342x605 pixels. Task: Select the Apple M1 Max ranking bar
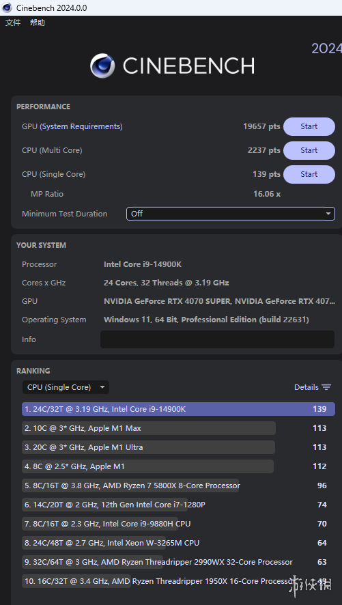point(149,428)
